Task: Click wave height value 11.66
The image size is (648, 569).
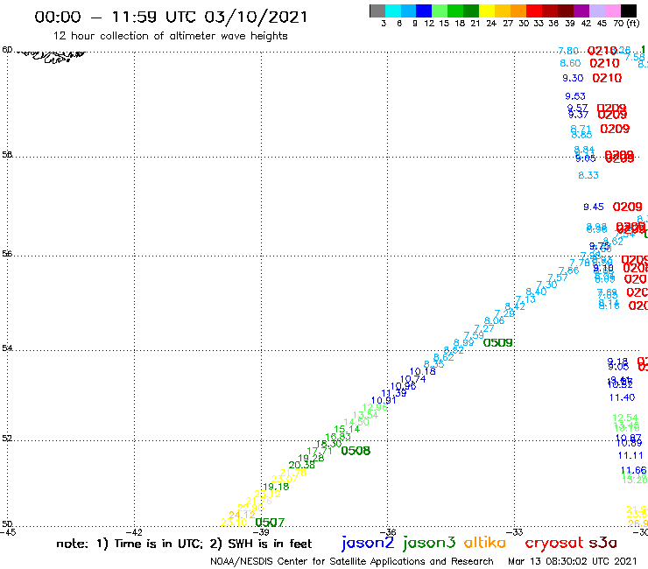Action: coord(633,470)
